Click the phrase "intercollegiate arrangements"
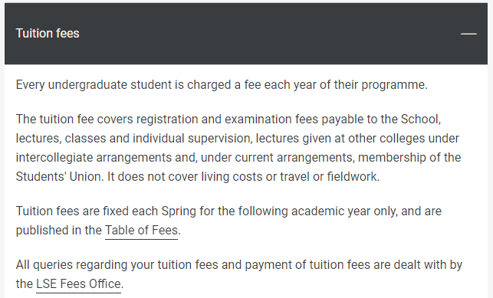 (94, 157)
